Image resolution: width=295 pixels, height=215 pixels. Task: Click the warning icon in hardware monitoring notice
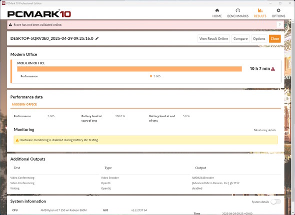coord(17,140)
